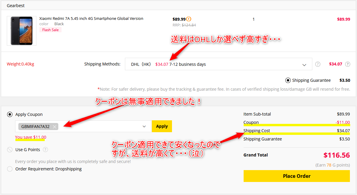Open the Shipping Methods DHL dropdown
This screenshot has height=195, width=357.
point(218,64)
